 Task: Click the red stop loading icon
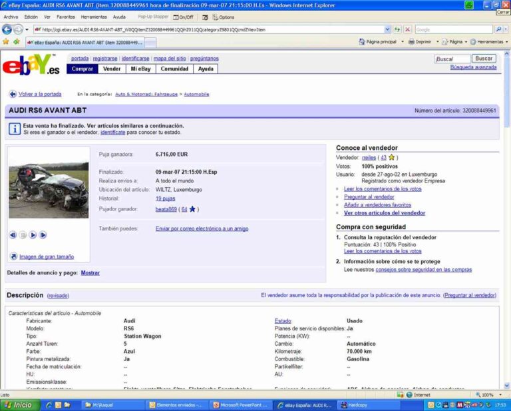407,29
